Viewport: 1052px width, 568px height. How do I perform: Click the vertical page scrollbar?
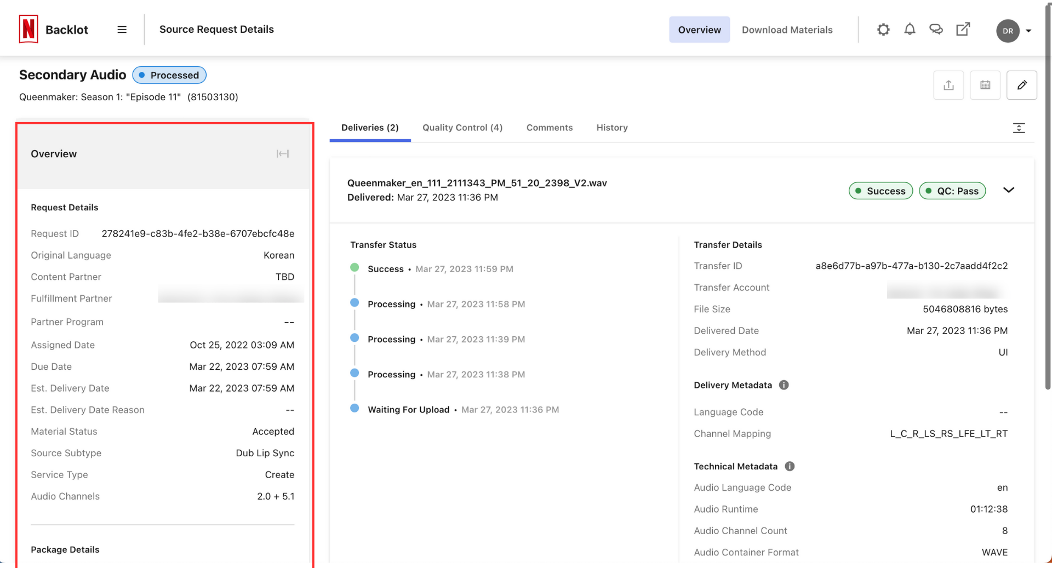(1048, 197)
